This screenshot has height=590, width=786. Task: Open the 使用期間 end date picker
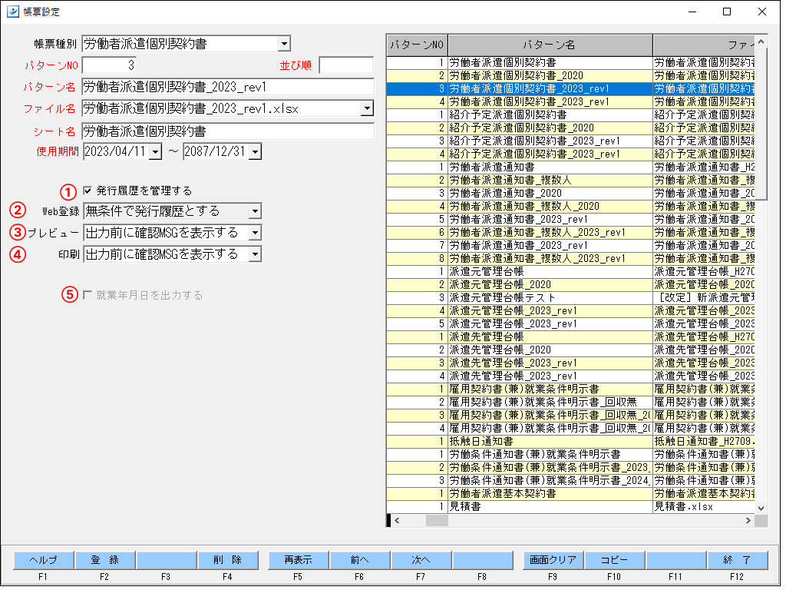pyautogui.click(x=253, y=152)
